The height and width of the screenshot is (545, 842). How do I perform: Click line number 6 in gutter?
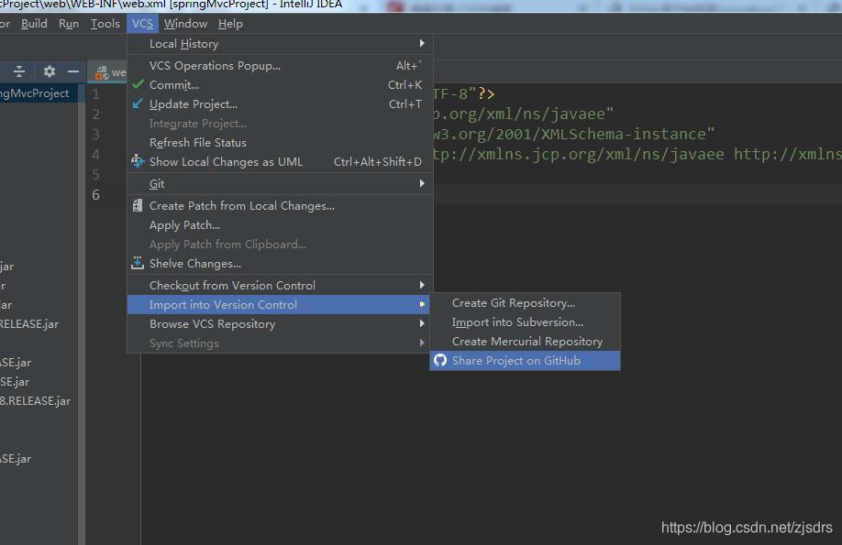click(x=95, y=195)
